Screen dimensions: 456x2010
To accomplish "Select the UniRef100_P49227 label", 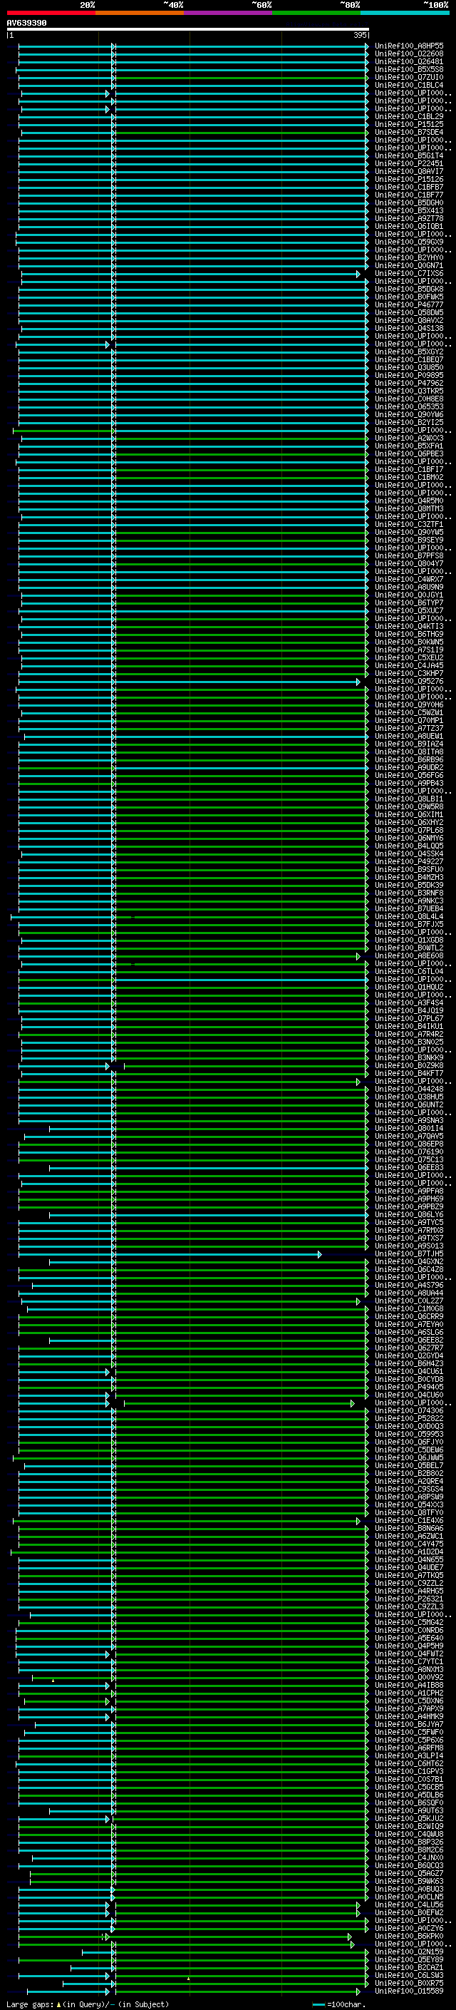I will click(x=409, y=861).
